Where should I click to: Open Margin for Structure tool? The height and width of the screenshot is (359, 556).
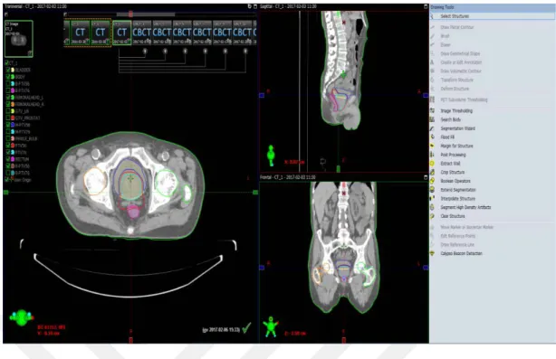pos(456,146)
